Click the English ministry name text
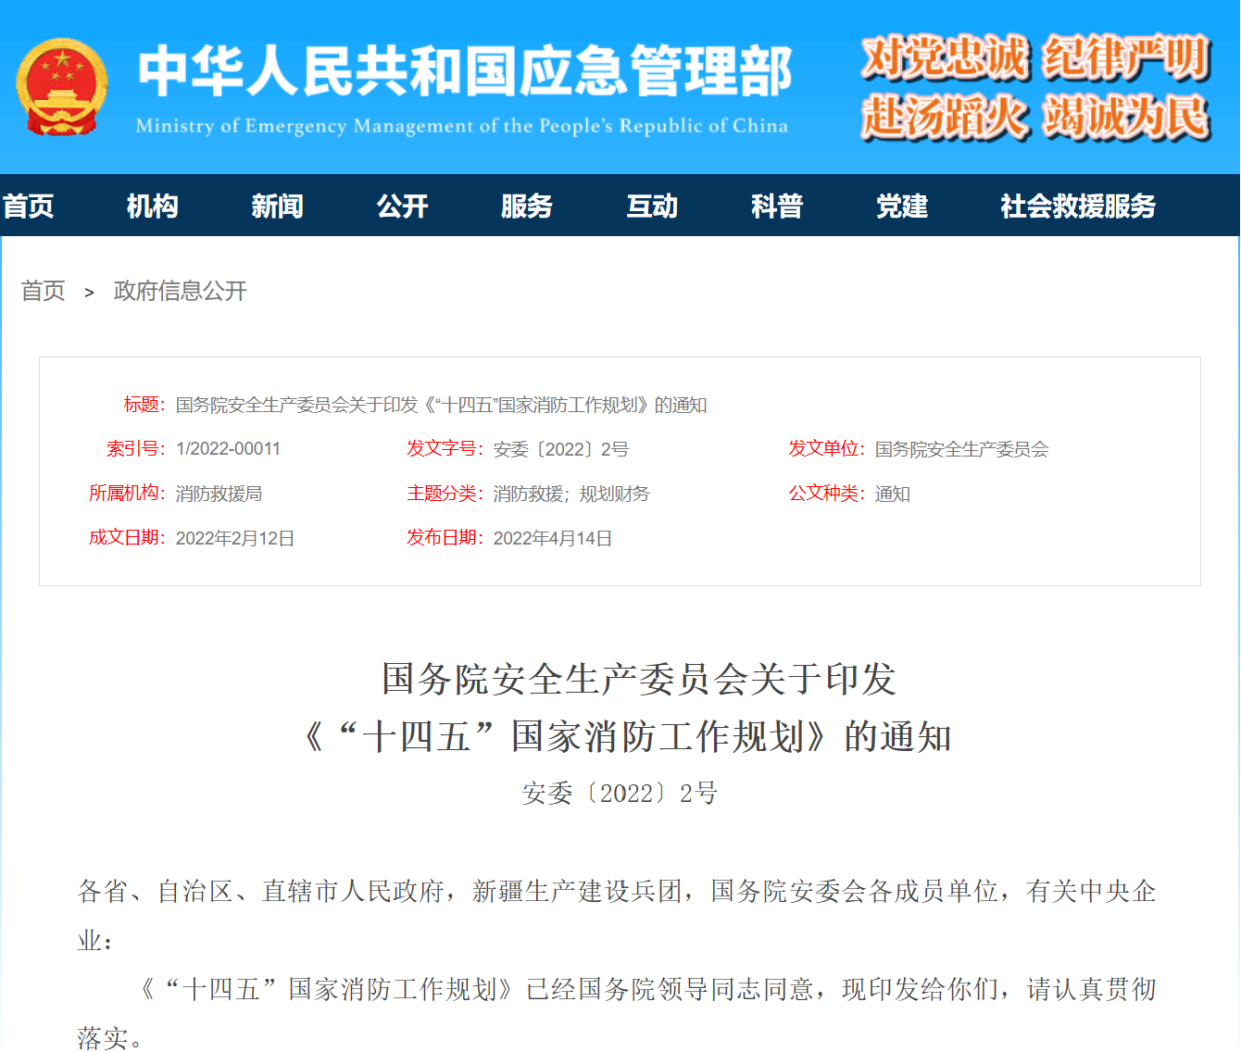1241x1052 pixels. (462, 126)
